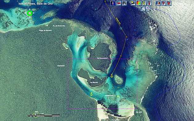The image size is (194, 121).
Task: Open the binoculars search tool
Action: [124, 3]
